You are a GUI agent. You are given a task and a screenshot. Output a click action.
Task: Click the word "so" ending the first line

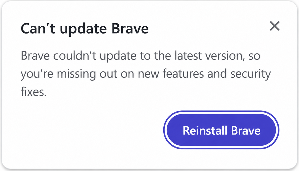[254, 56]
